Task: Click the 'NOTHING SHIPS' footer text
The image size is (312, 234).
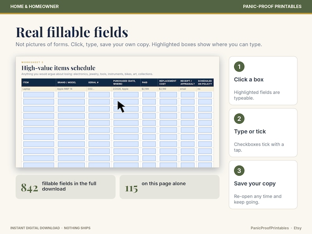Action: click(x=77, y=228)
